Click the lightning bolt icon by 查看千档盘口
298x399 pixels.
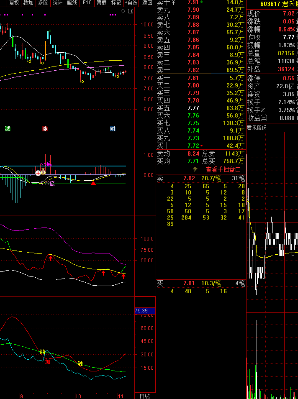pyautogui.click(x=195, y=169)
